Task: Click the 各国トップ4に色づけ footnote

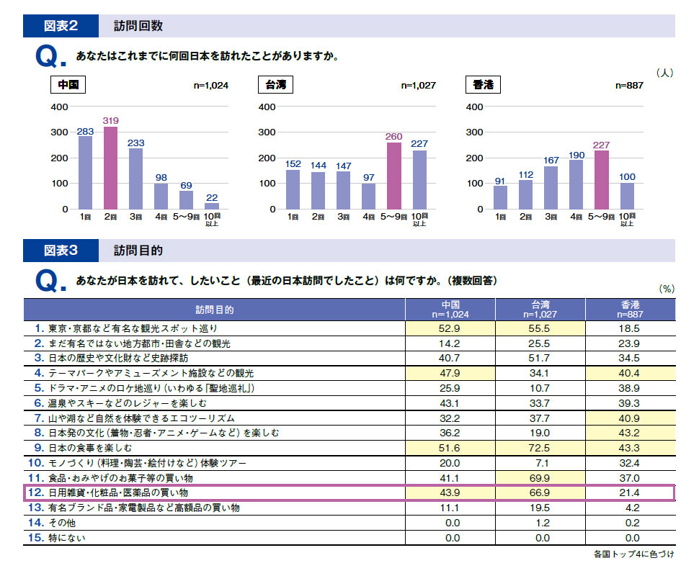Action: (x=634, y=554)
